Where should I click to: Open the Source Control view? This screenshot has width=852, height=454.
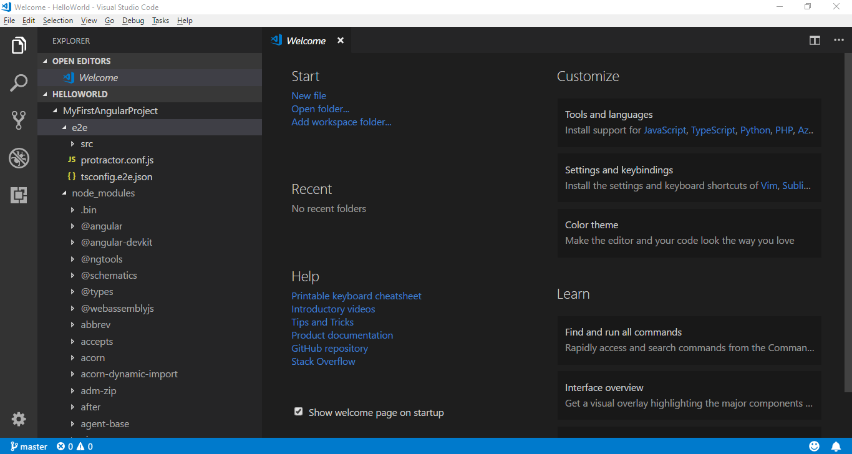click(x=19, y=120)
